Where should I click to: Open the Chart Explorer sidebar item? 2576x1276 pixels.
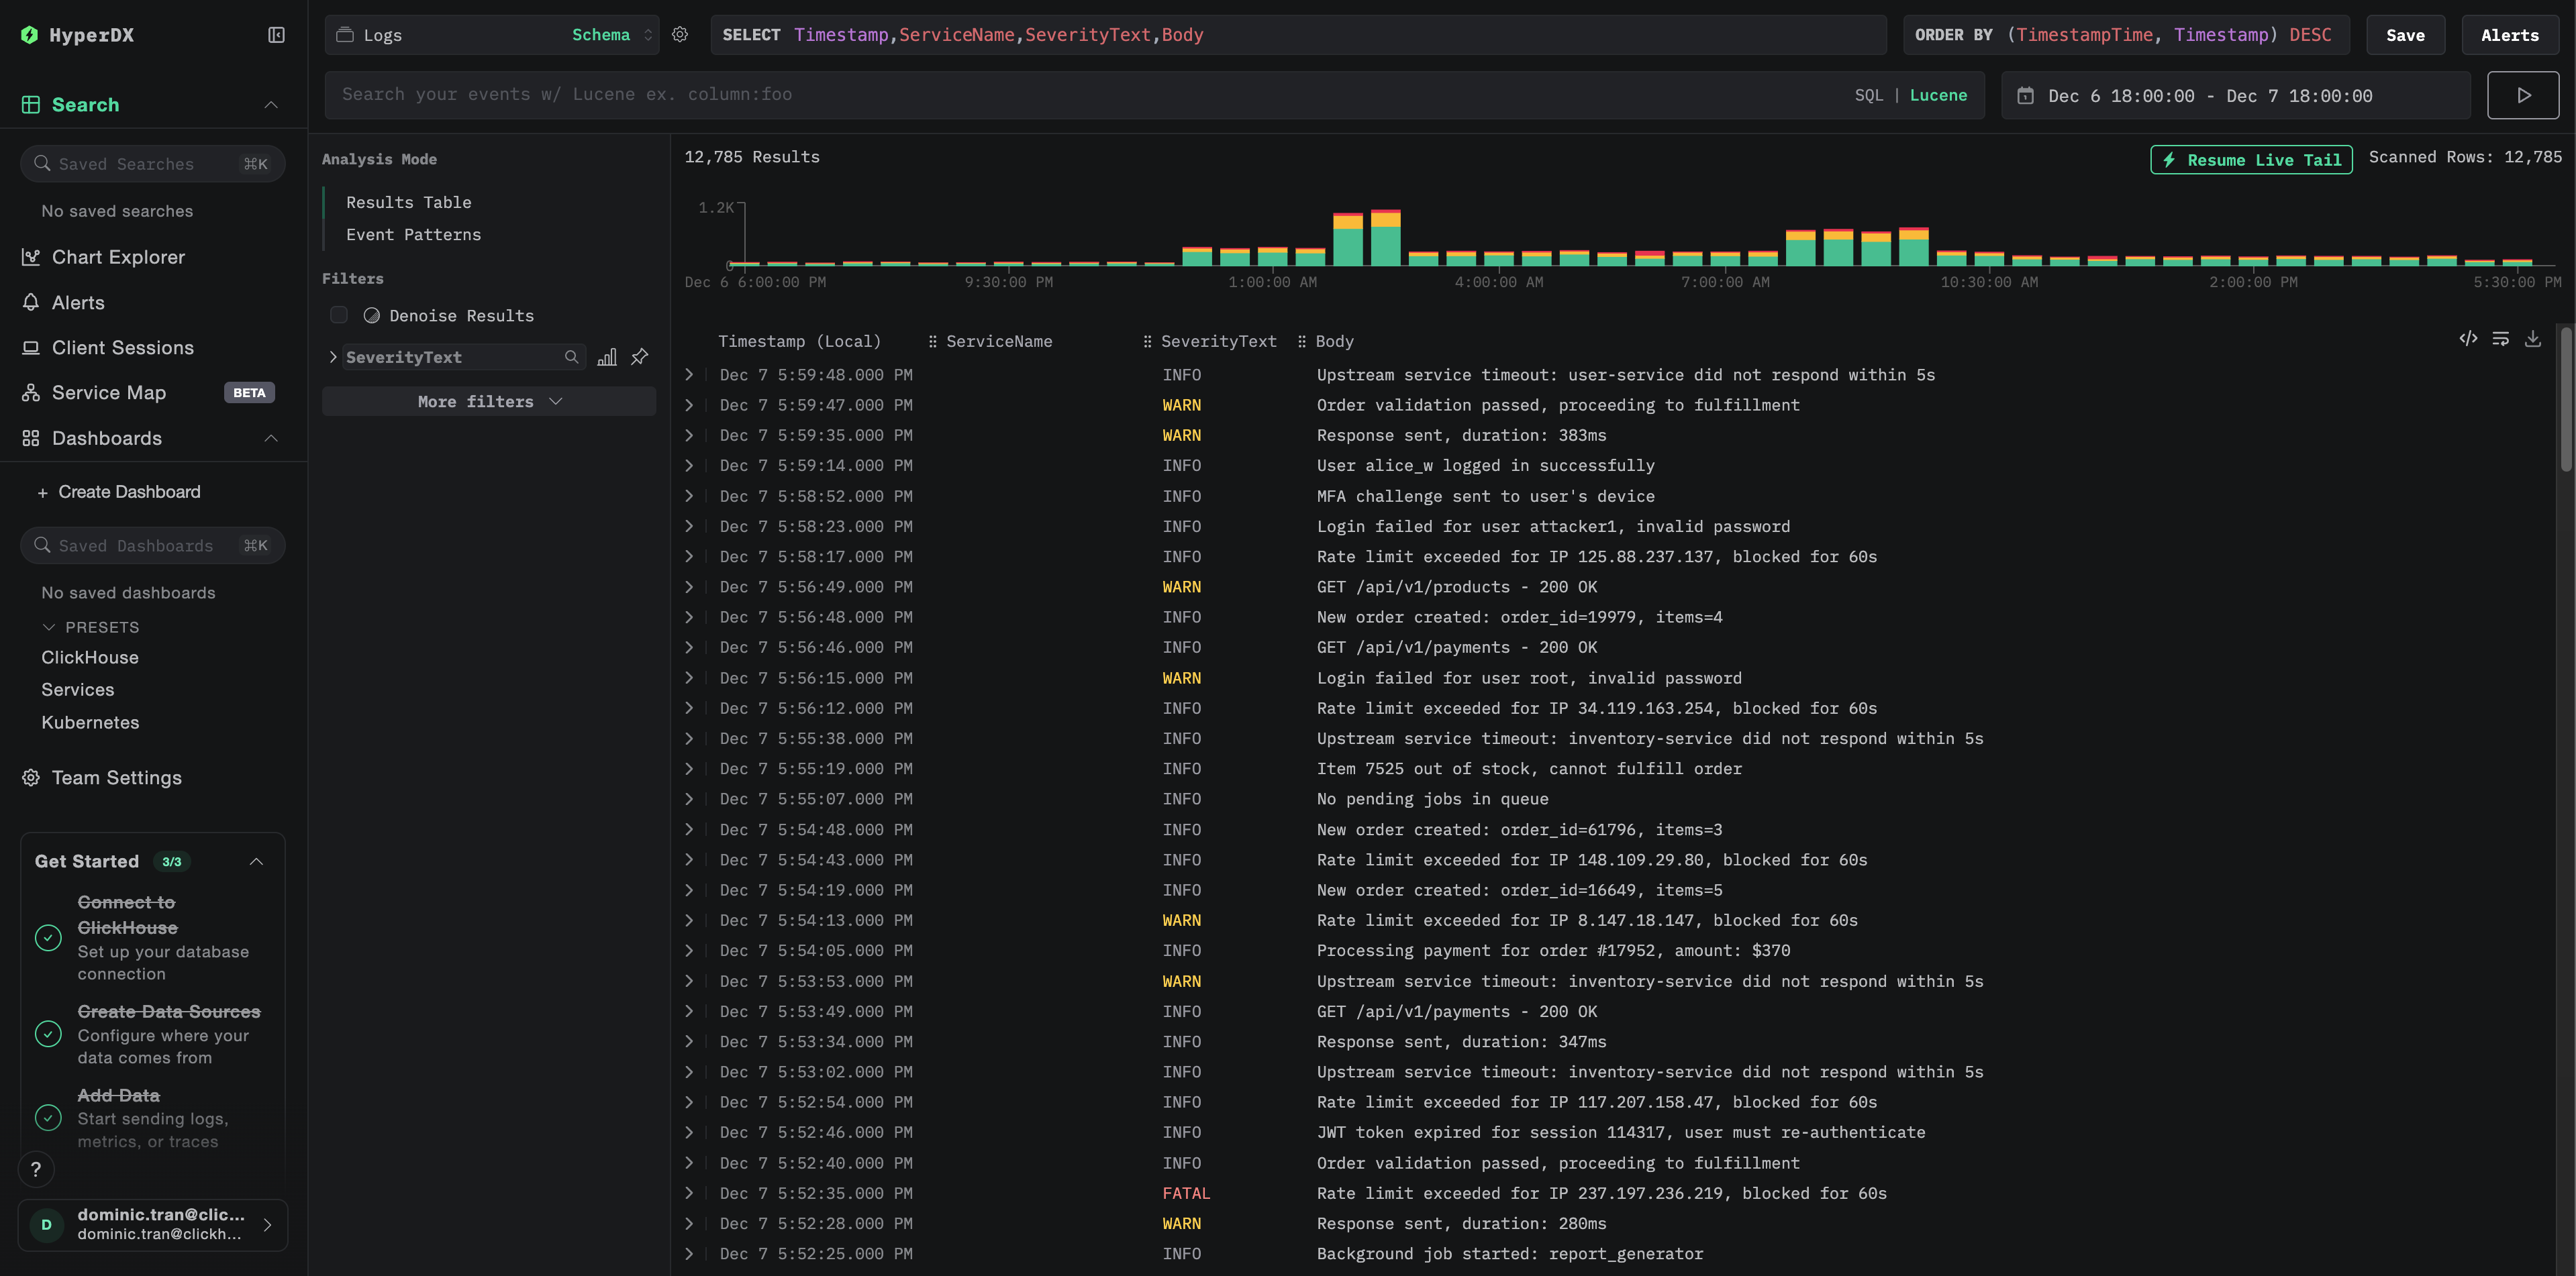click(116, 257)
